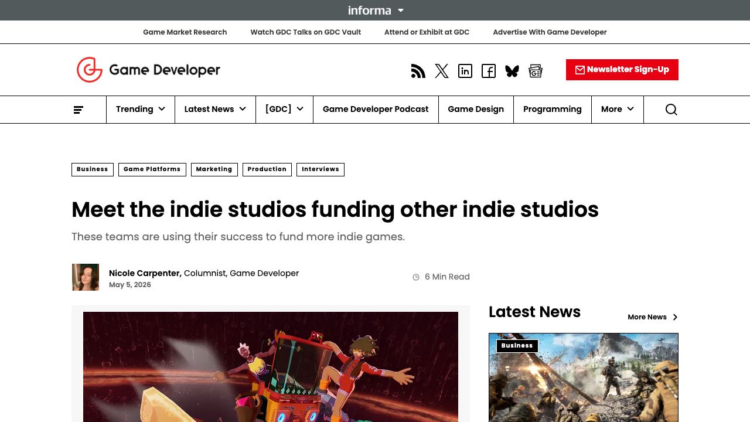Open Advertise With Game Developer link
This screenshot has width=750, height=422.
pos(550,32)
